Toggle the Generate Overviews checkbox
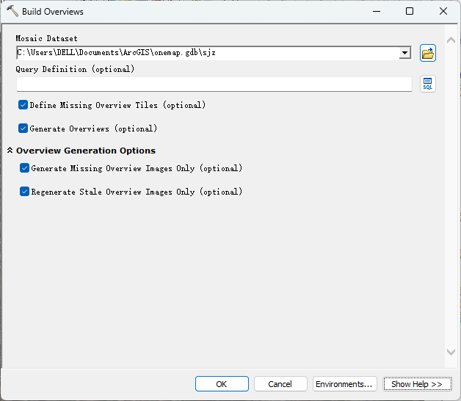This screenshot has width=461, height=401. [x=23, y=129]
